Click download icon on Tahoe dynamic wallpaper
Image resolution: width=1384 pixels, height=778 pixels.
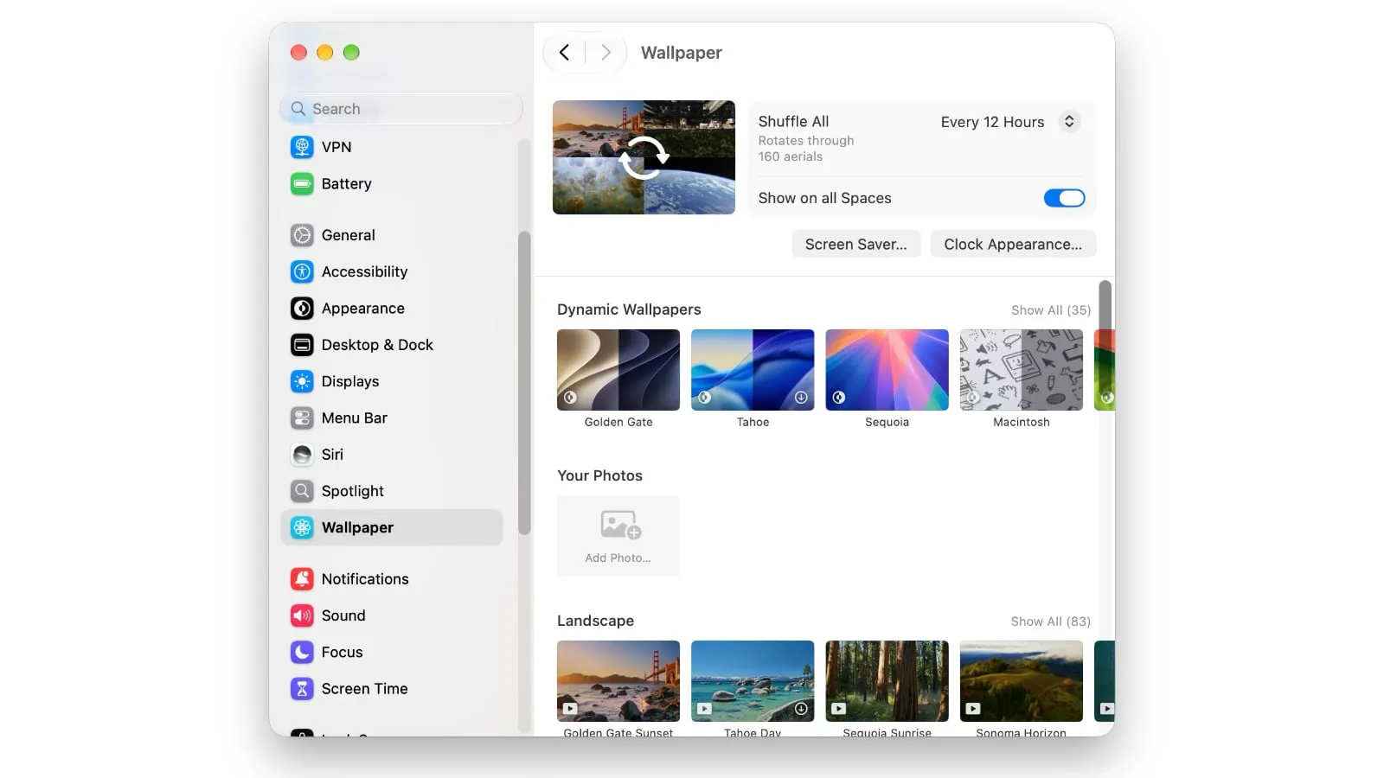click(x=801, y=398)
